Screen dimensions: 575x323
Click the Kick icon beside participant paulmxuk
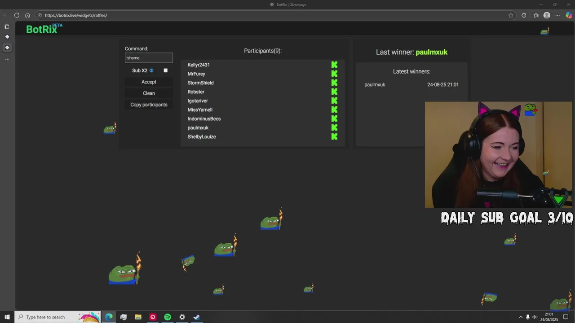[x=334, y=127]
